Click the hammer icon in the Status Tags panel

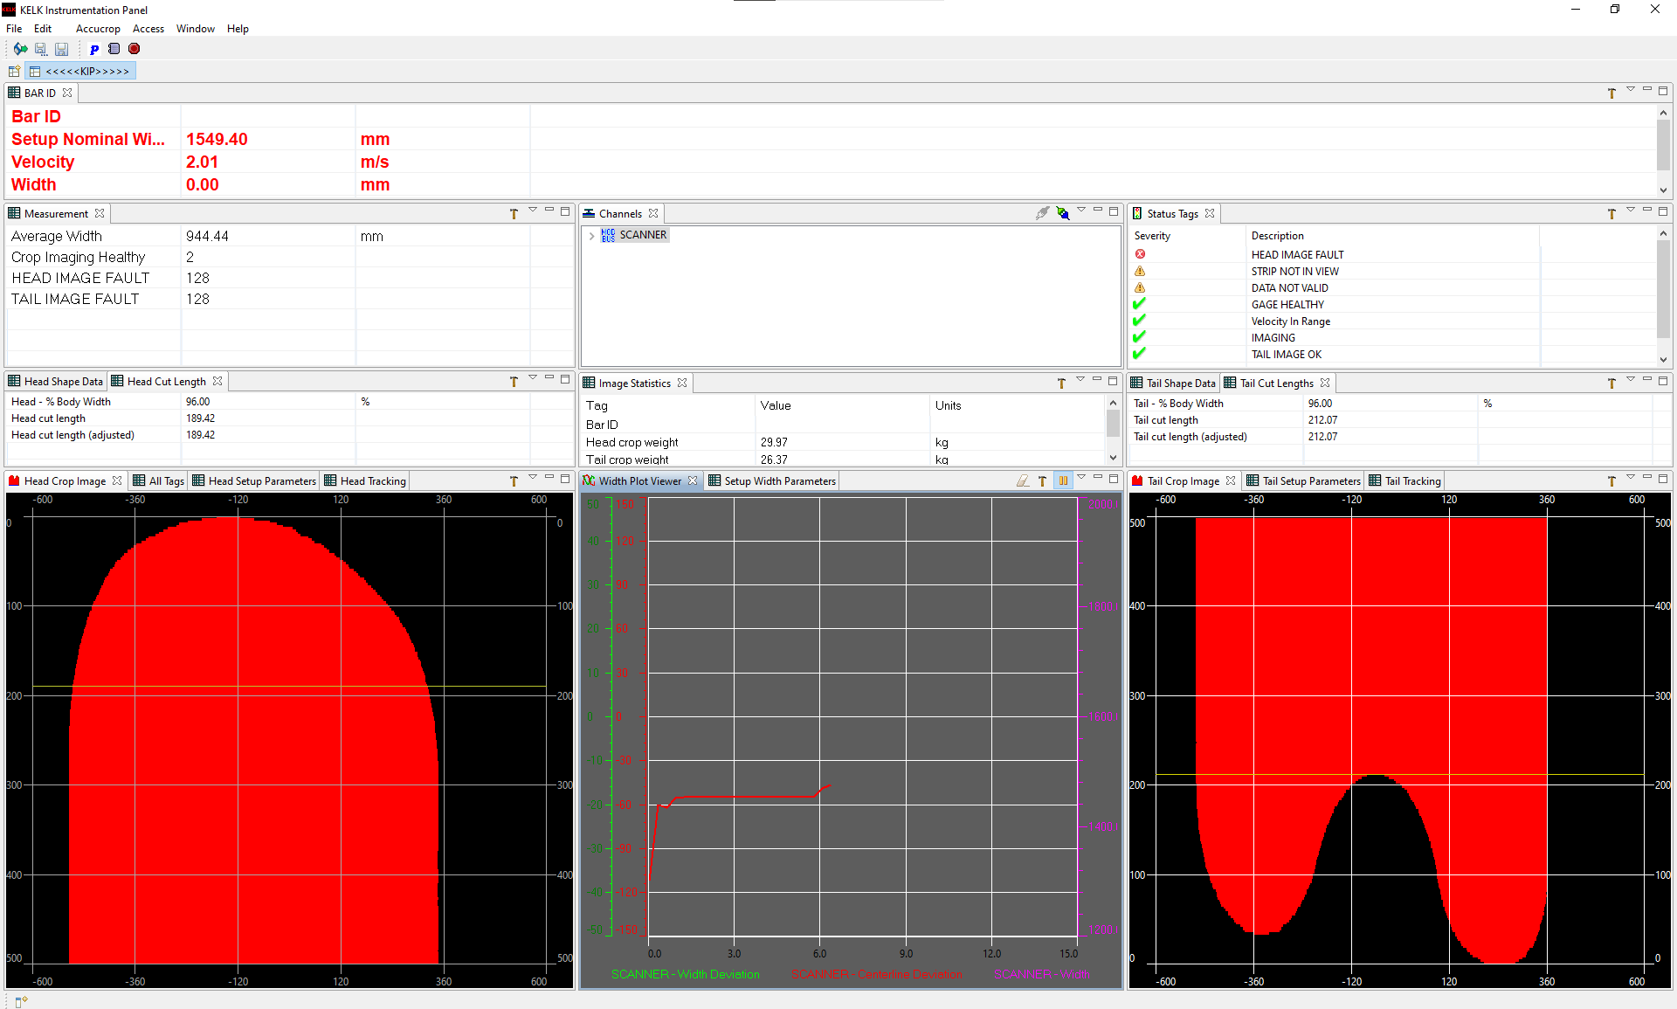click(x=1611, y=213)
